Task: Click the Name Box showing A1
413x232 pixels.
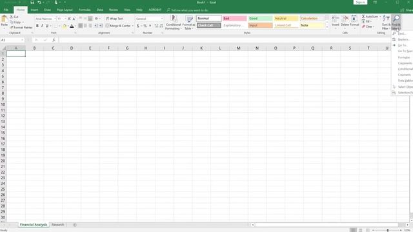Action: (x=12, y=40)
